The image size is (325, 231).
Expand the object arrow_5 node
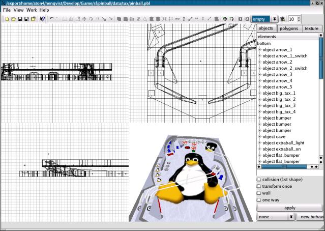pos(259,87)
